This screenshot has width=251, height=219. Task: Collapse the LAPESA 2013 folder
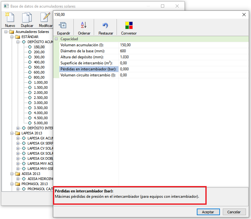point(12,133)
